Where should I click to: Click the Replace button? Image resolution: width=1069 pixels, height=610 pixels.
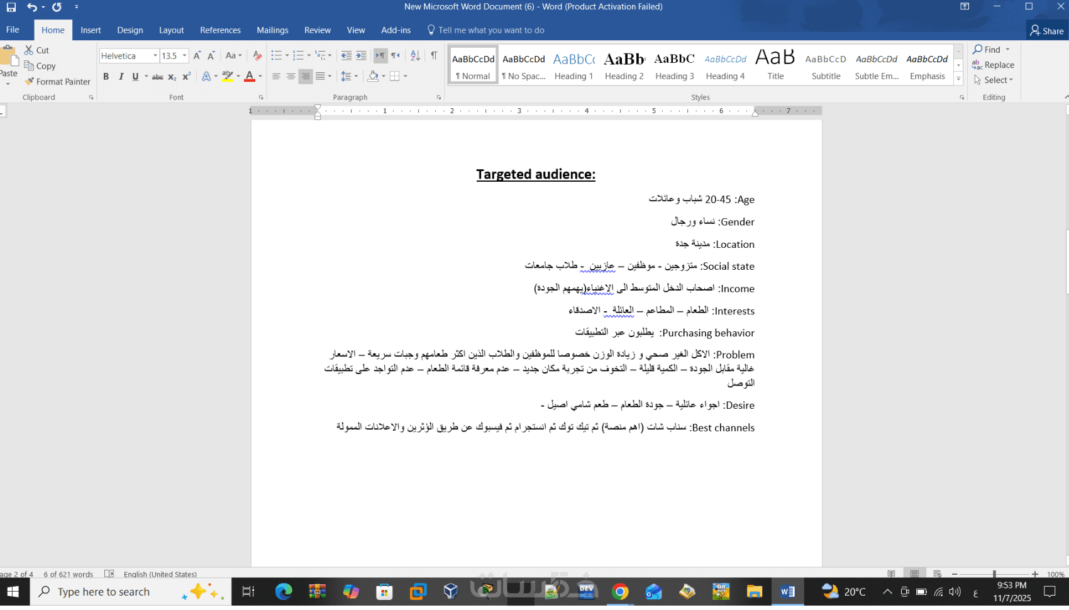[994, 65]
